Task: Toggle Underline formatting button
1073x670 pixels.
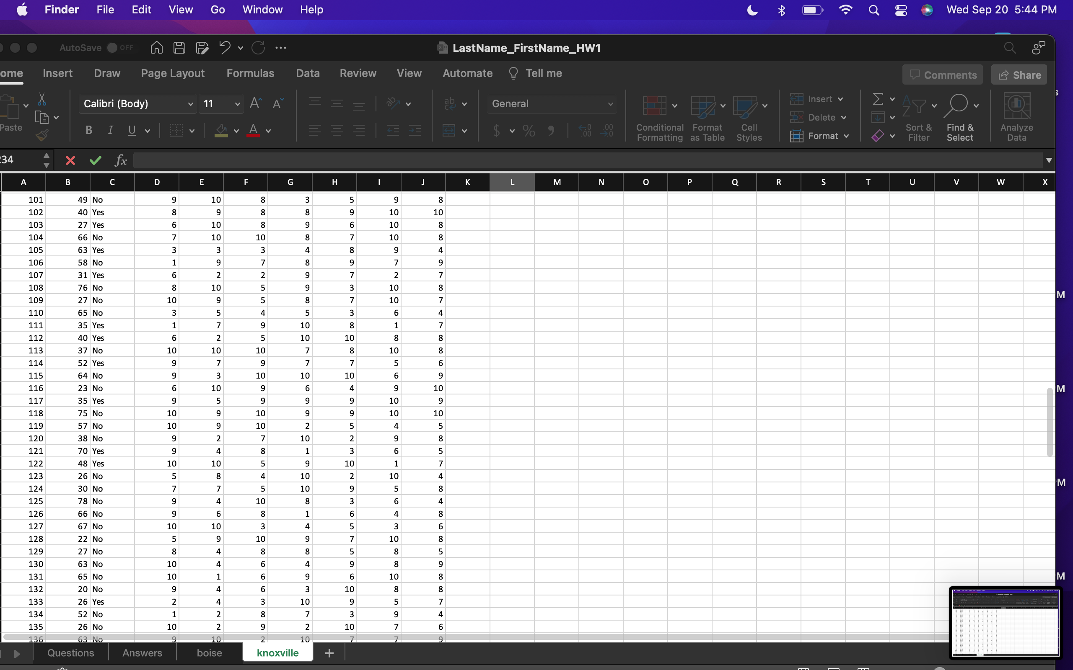Action: click(131, 130)
